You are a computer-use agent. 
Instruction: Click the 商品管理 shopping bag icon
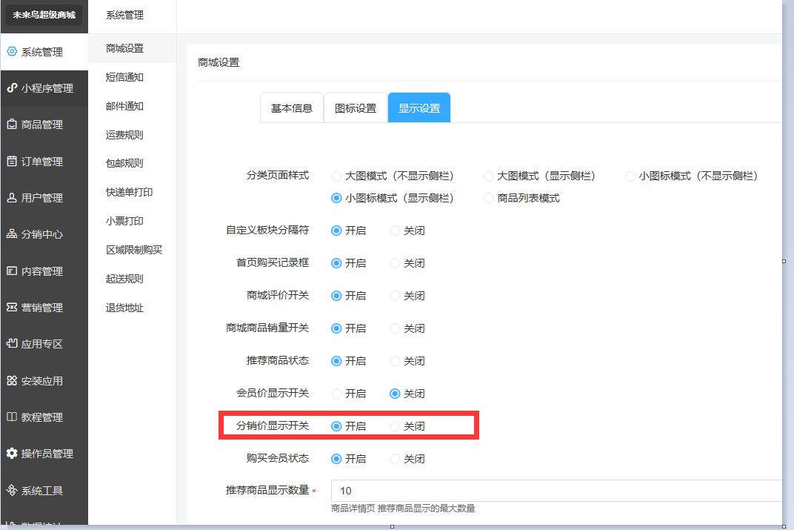pos(12,125)
